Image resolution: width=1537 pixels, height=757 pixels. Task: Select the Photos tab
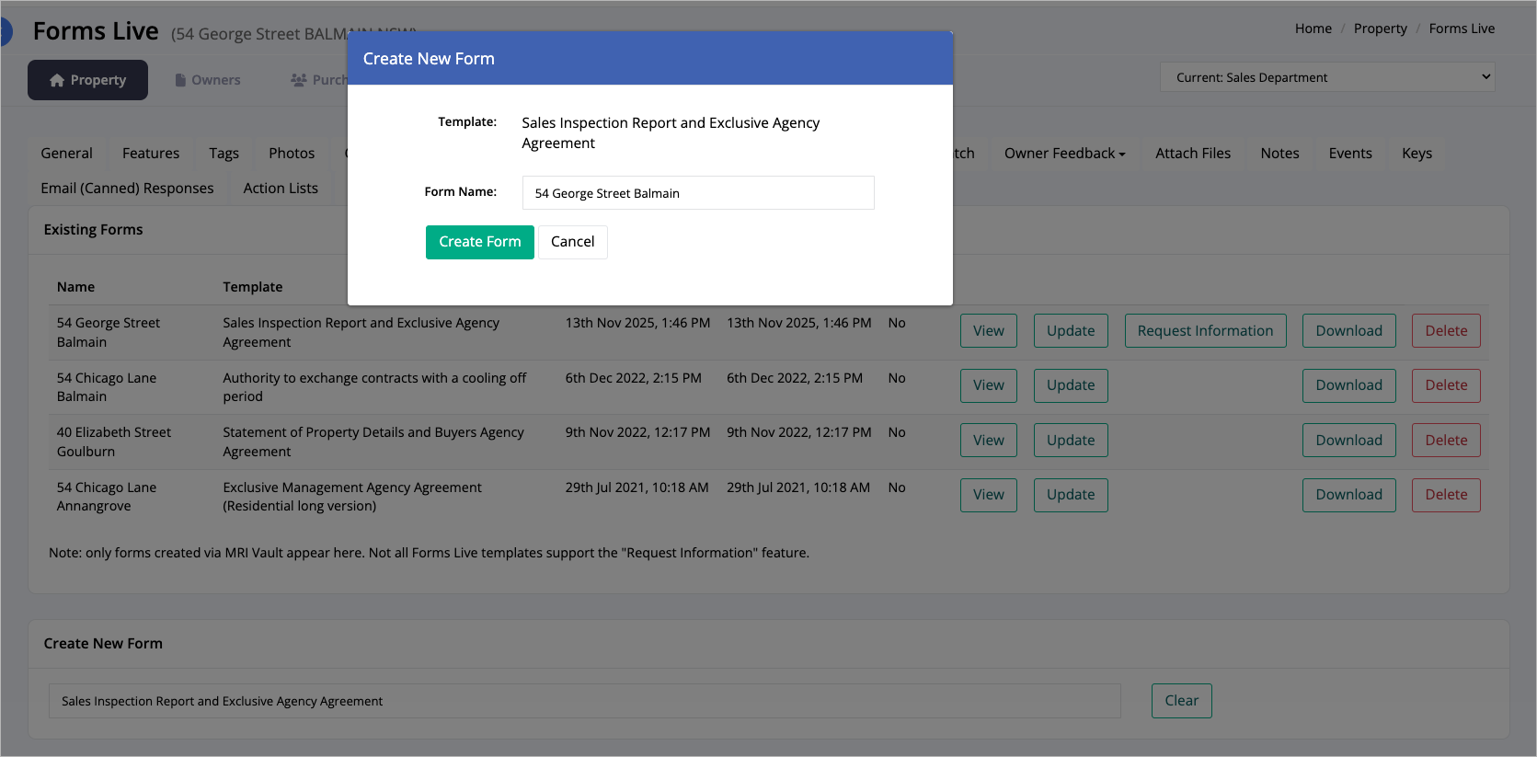point(292,154)
